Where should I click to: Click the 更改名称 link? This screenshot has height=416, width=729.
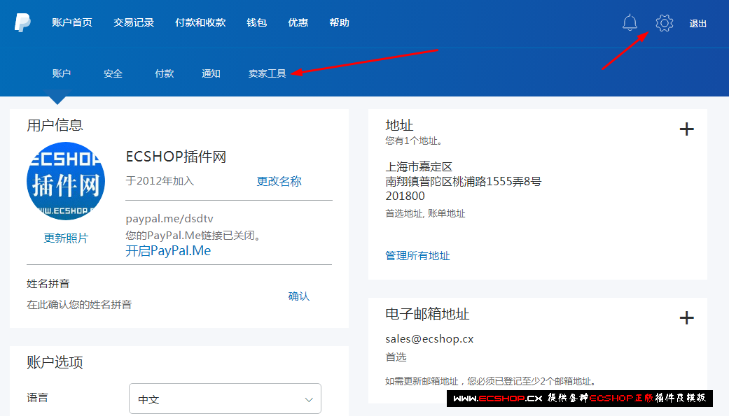(x=279, y=181)
